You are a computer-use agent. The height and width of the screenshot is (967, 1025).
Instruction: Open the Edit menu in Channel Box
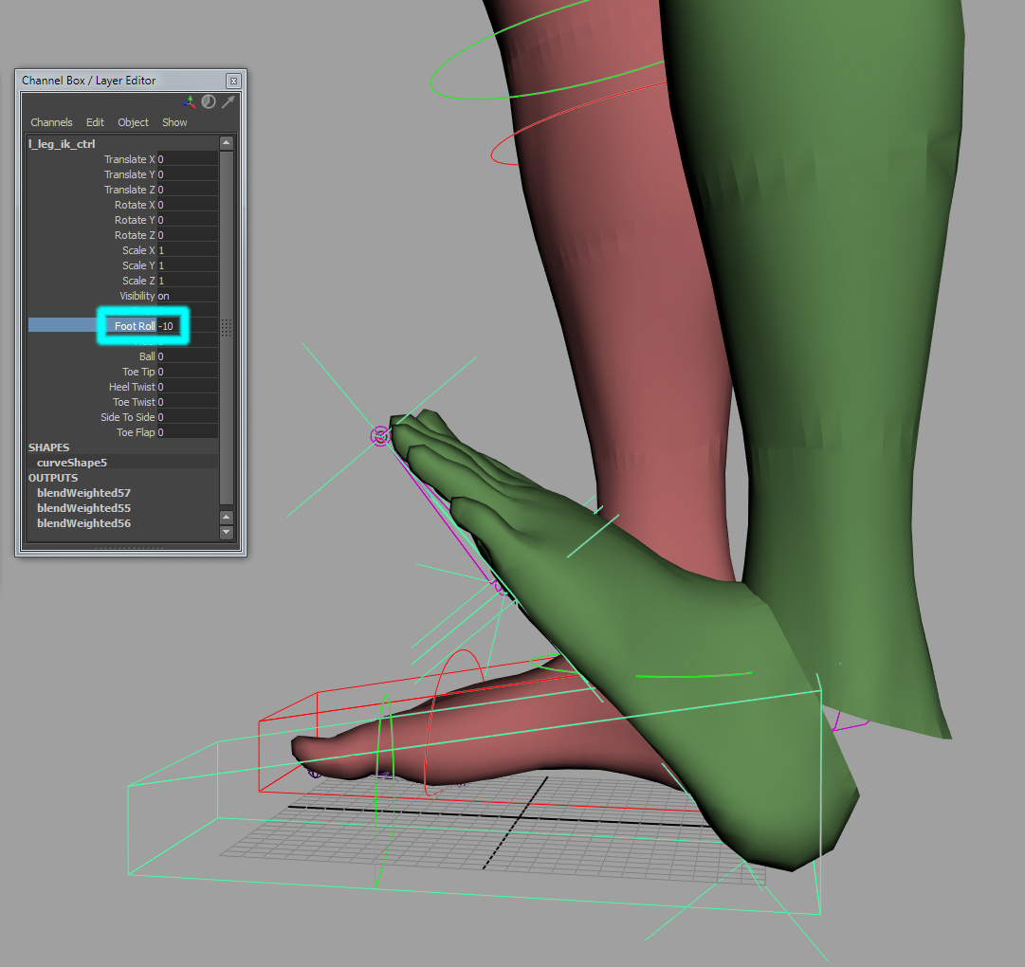click(95, 122)
